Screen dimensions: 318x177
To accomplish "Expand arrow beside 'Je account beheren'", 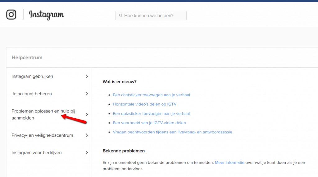I will (x=87, y=94).
